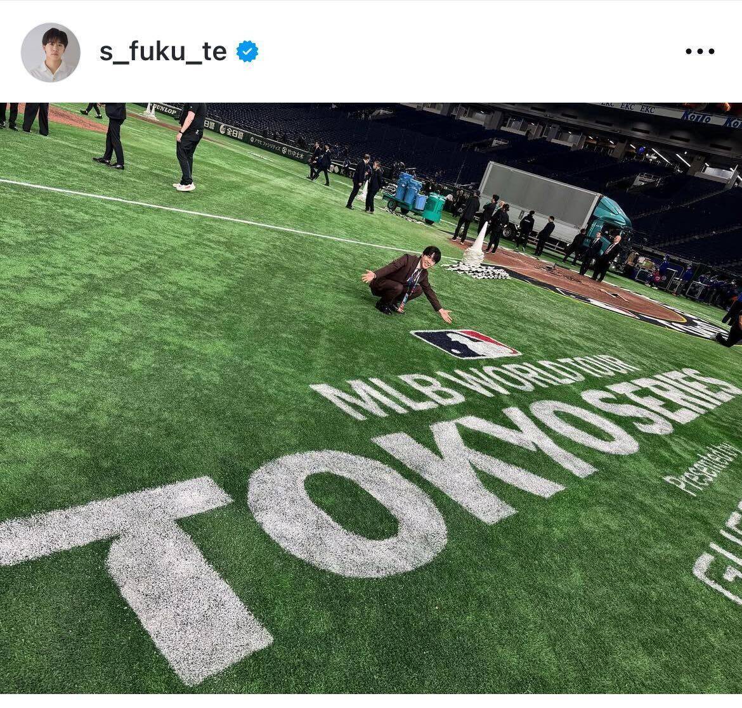Tap the crouching man in brown suit
This screenshot has width=742, height=708.
tap(407, 281)
